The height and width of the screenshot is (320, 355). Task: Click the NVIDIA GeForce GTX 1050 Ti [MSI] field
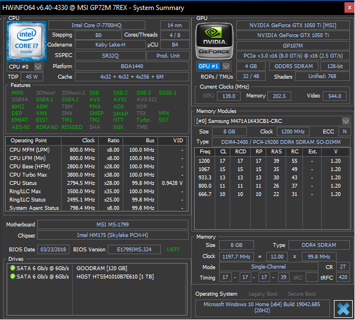pyautogui.click(x=293, y=25)
